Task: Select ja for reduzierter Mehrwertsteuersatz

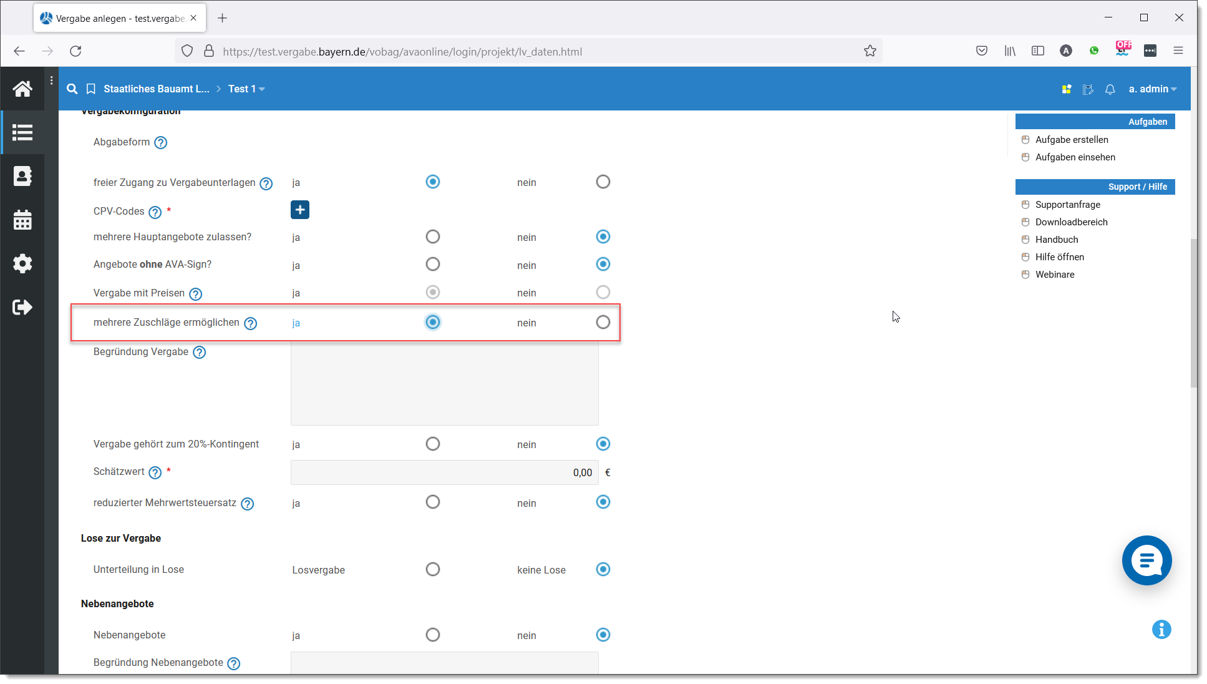Action: (433, 502)
